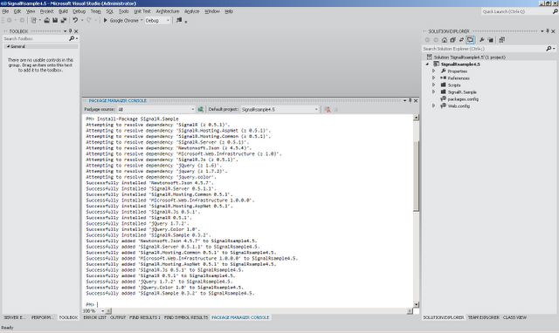
Task: Click the Clear Console icon
Action: [327, 109]
